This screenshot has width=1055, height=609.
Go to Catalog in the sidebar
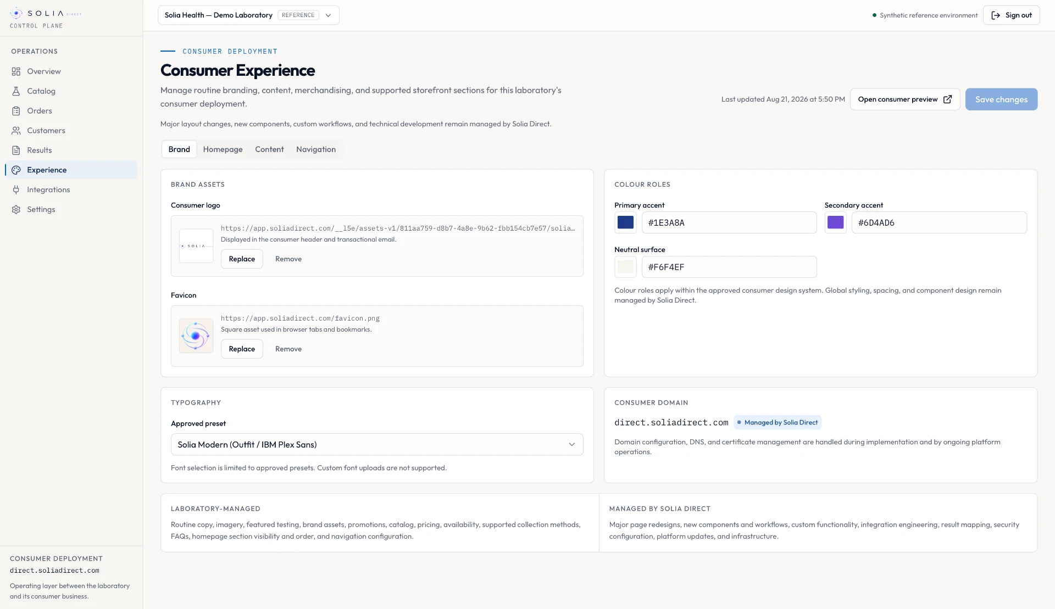(x=71, y=91)
